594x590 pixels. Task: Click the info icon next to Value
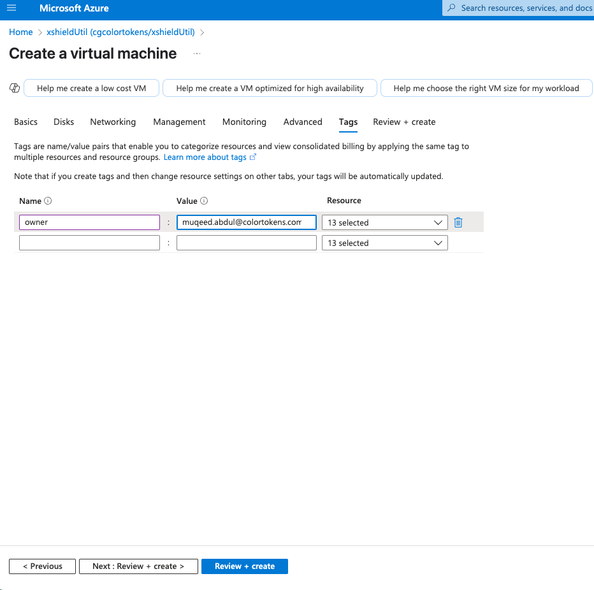coord(204,201)
